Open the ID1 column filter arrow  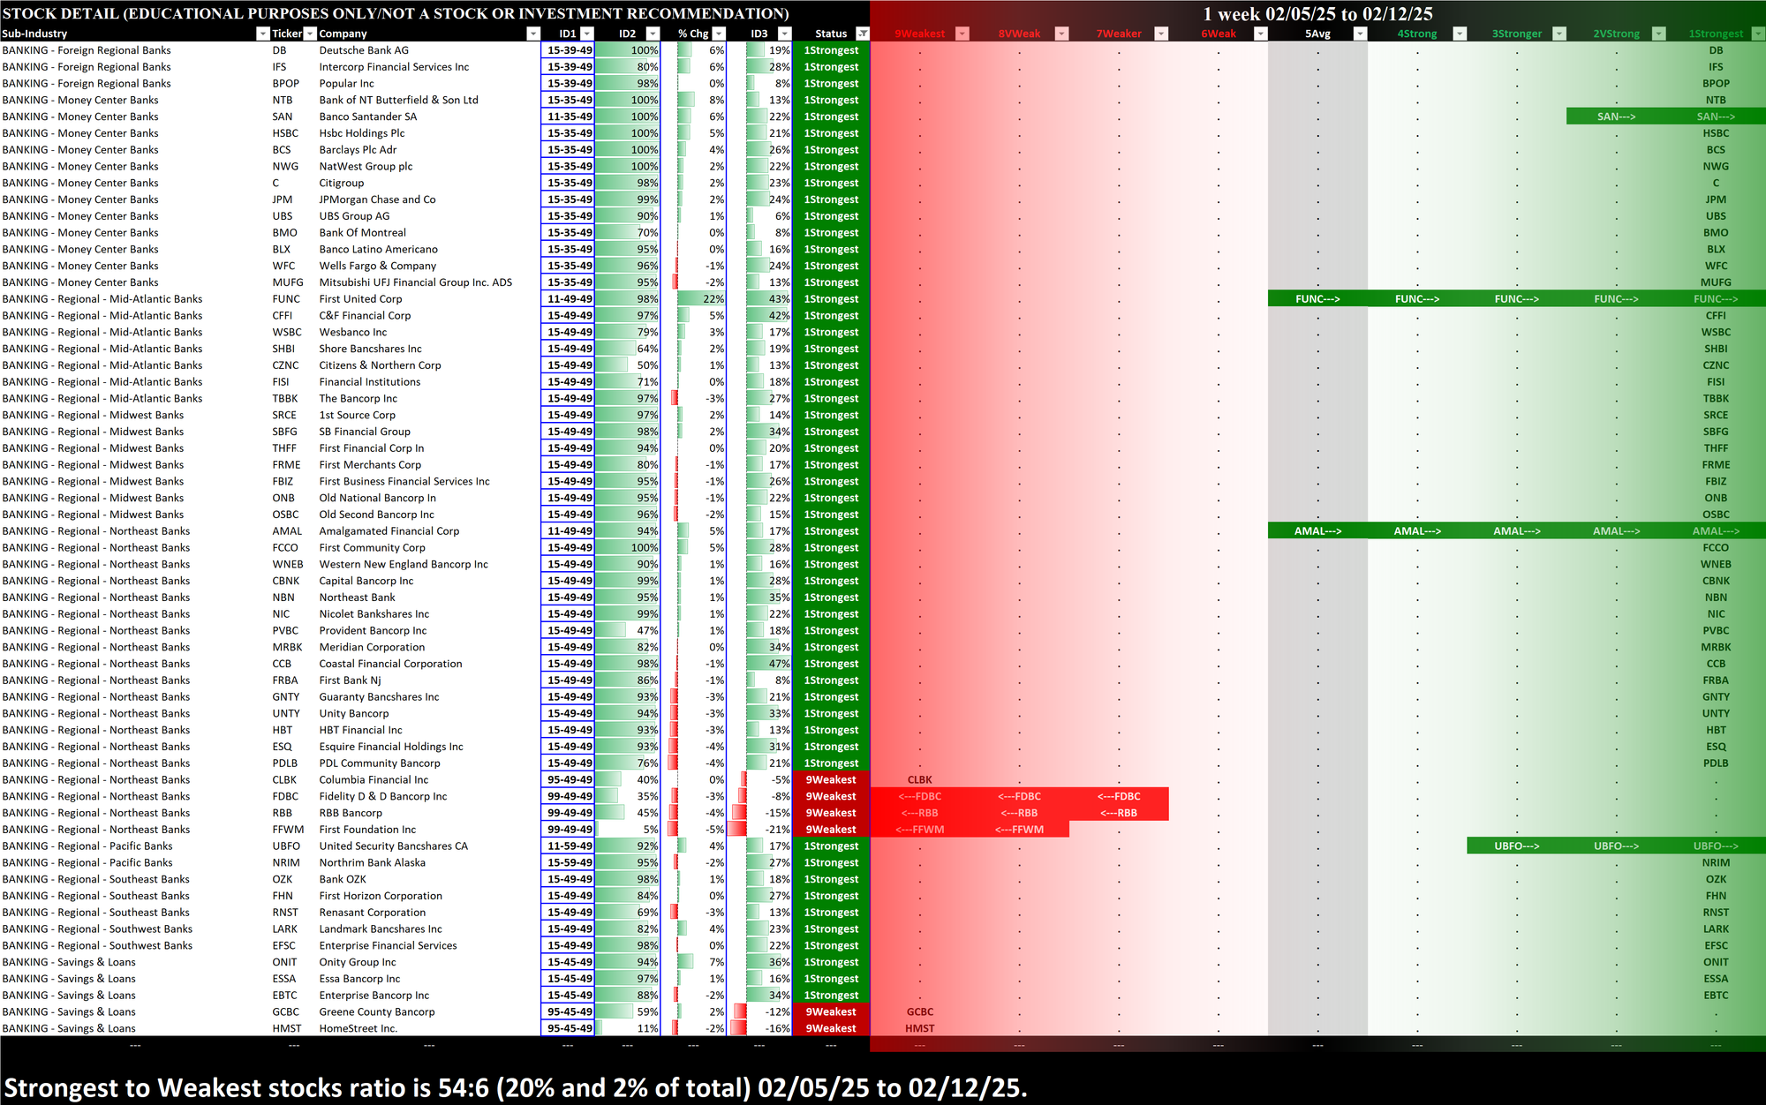coord(587,34)
